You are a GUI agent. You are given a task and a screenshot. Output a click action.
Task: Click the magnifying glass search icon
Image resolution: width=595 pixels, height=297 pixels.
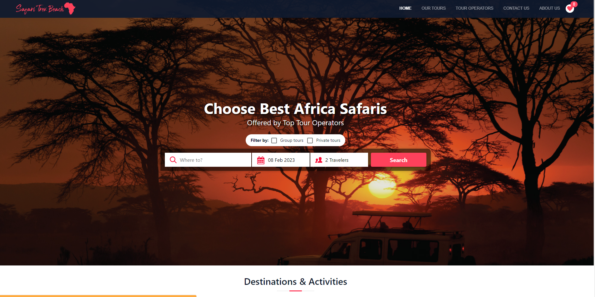pos(173,160)
